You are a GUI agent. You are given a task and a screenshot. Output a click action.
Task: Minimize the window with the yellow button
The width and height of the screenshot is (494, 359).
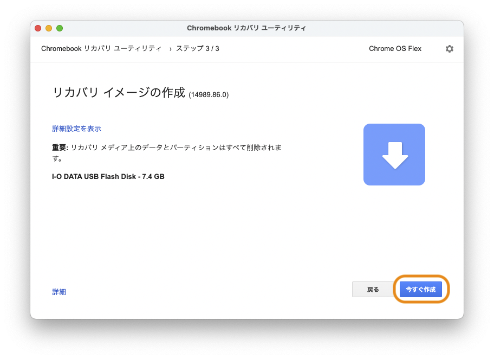49,28
